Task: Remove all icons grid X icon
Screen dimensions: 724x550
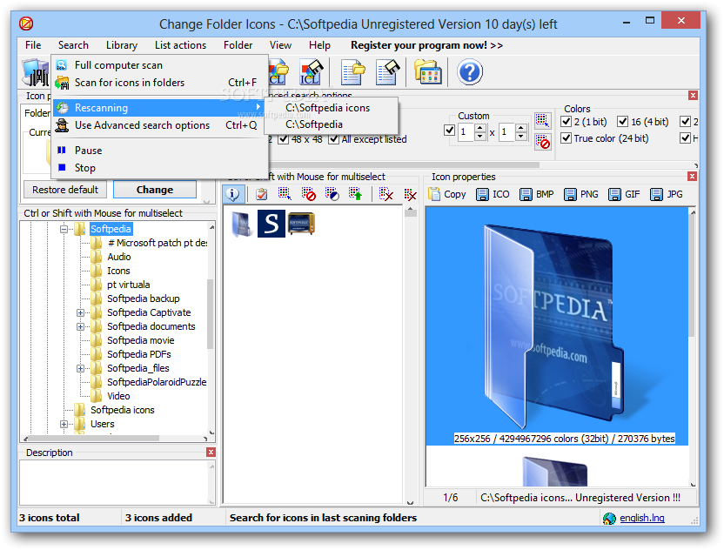Action: point(410,194)
